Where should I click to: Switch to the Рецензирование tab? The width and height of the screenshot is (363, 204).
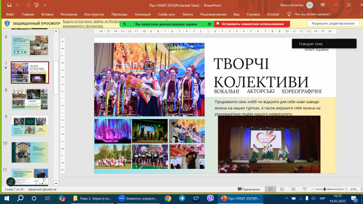[213, 14]
